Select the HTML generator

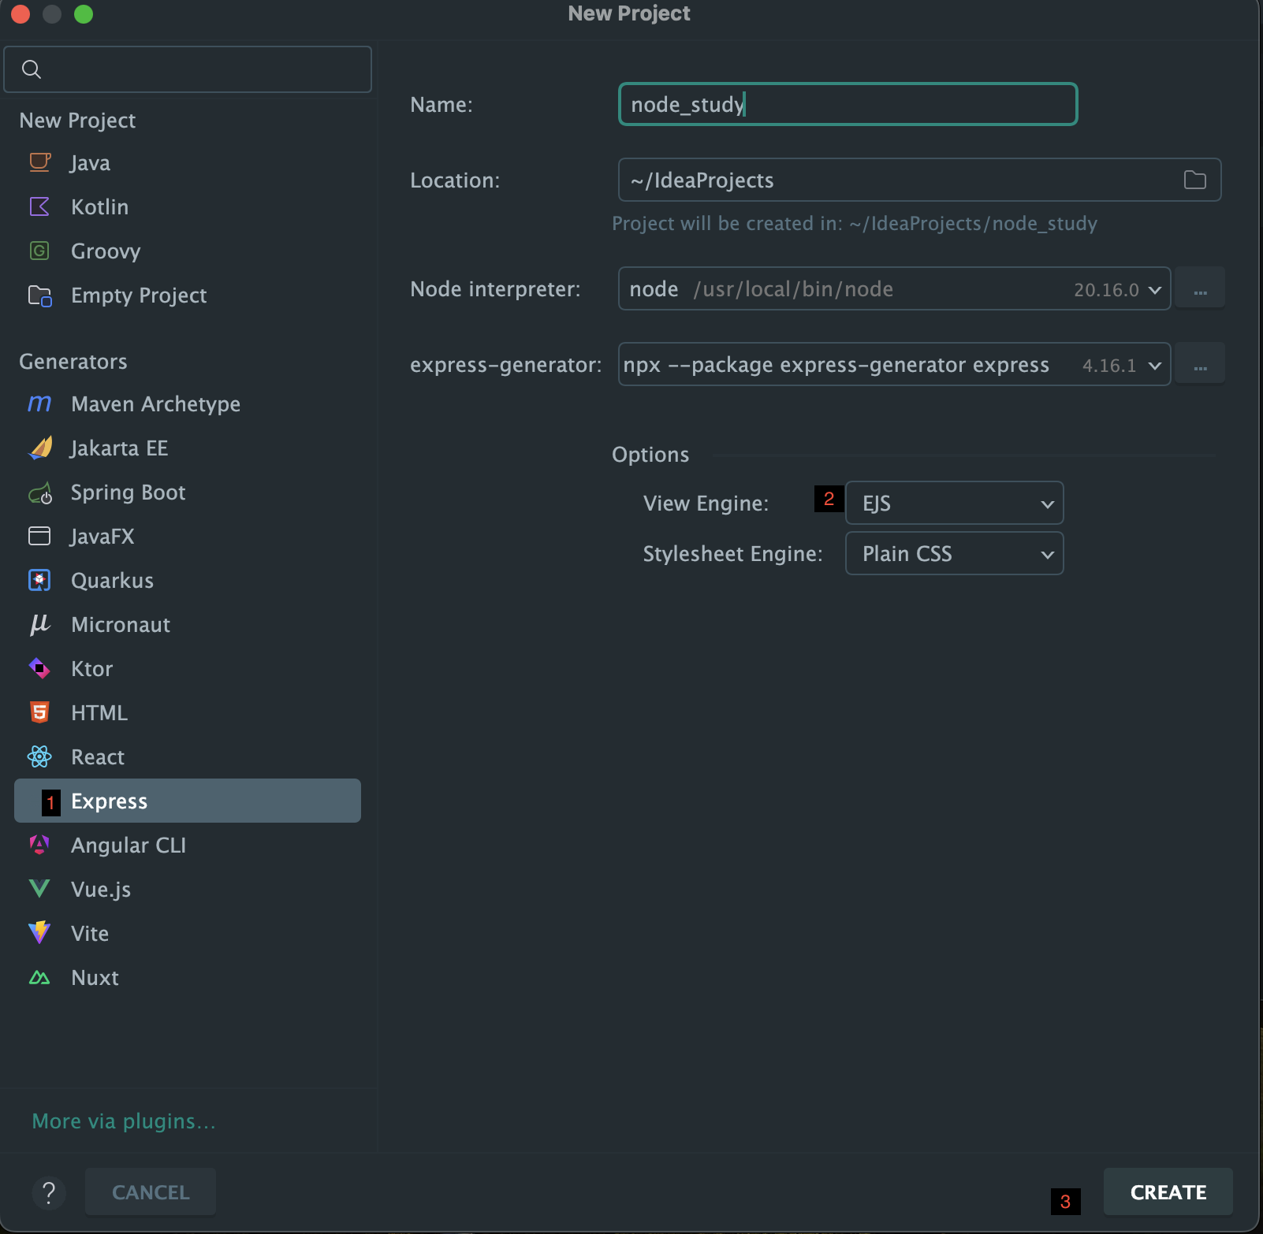(188, 712)
